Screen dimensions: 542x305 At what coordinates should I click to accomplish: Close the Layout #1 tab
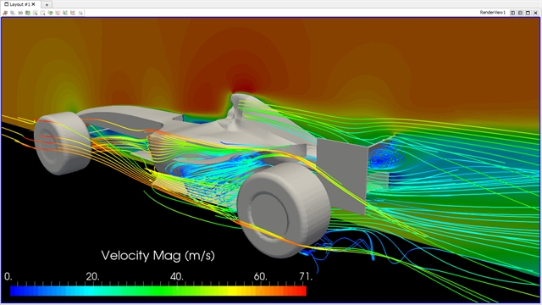pyautogui.click(x=33, y=4)
